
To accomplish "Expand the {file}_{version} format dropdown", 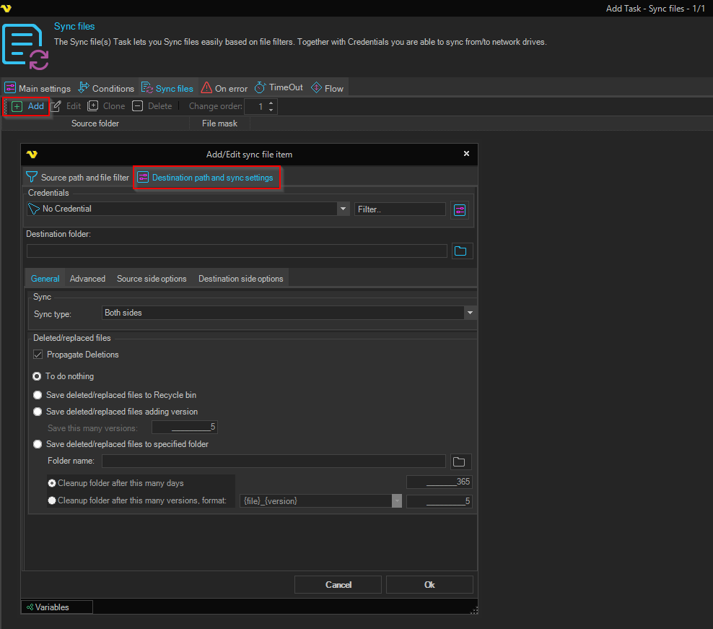I will click(x=396, y=501).
